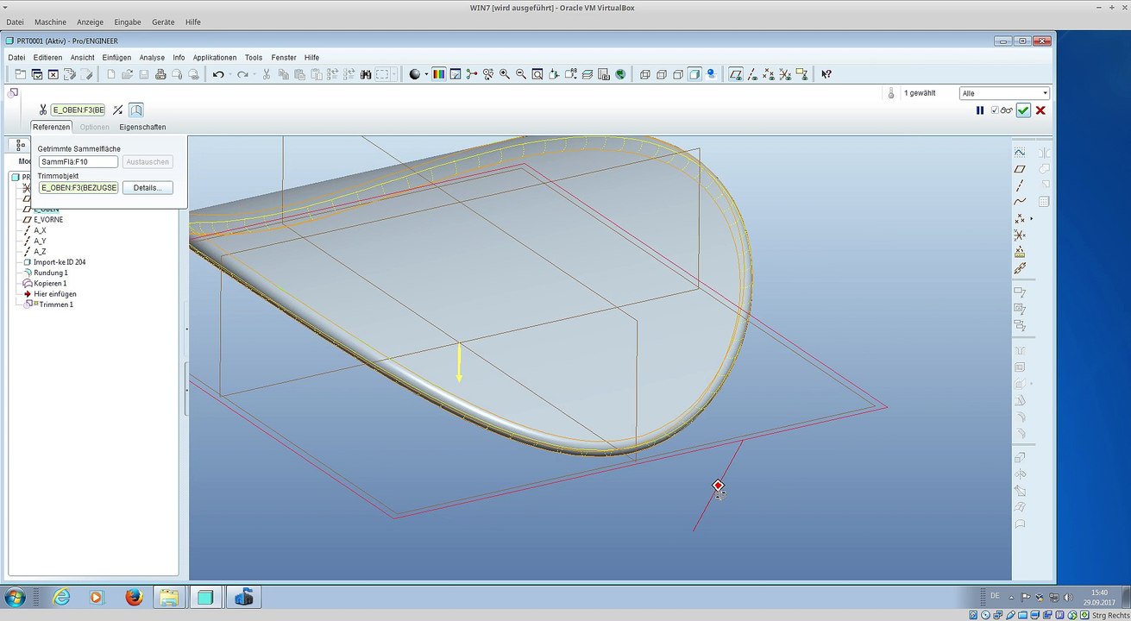Viewport: 1131px width, 621px height.
Task: Select the coordinate system tool in right toolbar
Action: click(1020, 235)
